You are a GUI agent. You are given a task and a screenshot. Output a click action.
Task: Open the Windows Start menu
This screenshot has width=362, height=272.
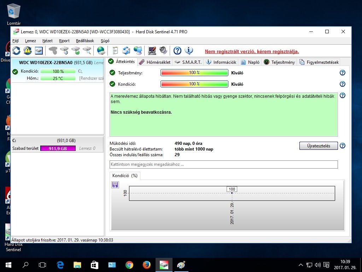[8, 265]
